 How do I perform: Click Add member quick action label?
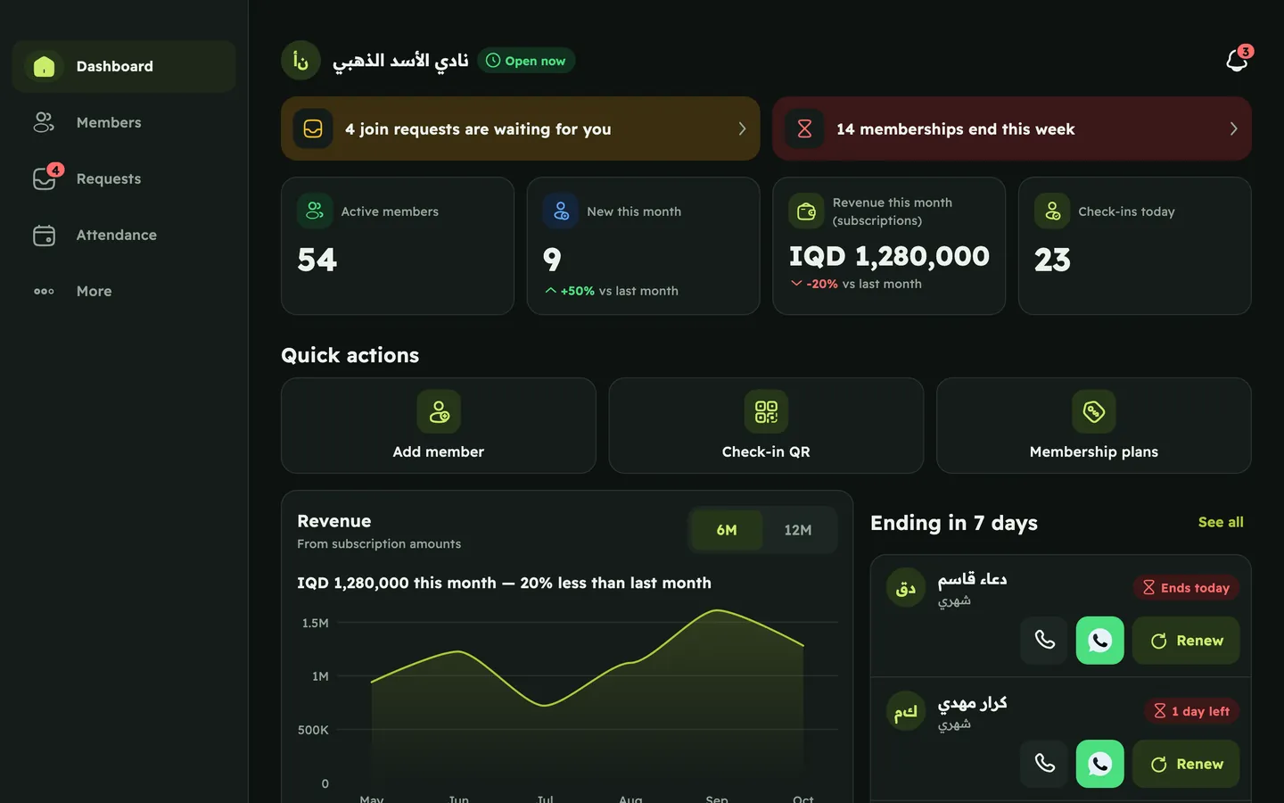point(439,451)
